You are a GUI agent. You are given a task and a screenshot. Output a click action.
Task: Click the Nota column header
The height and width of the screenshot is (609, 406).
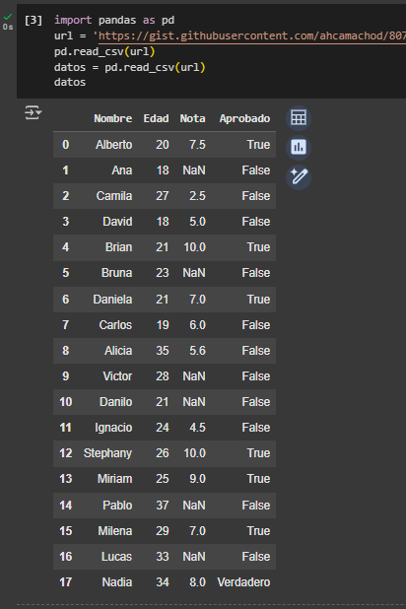192,118
